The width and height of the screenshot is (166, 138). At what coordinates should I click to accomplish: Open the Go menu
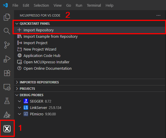pos(69,5)
